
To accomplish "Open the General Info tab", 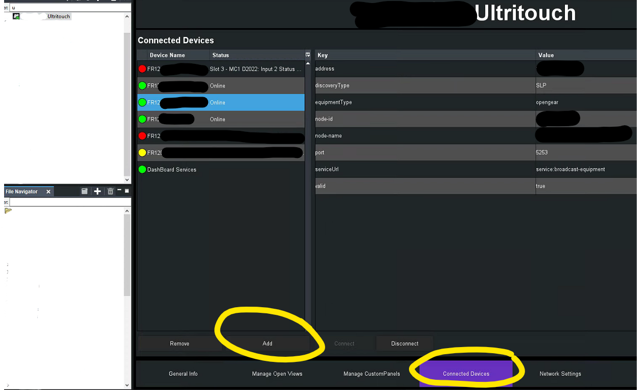I will point(183,374).
